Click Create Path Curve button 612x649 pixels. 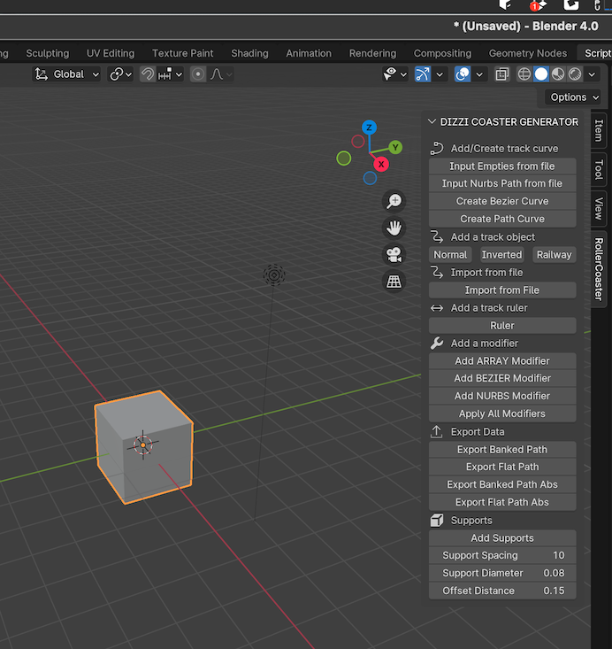pyautogui.click(x=502, y=219)
